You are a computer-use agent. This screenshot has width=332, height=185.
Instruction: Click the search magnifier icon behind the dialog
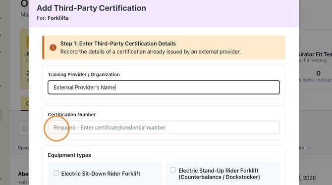pos(25,128)
